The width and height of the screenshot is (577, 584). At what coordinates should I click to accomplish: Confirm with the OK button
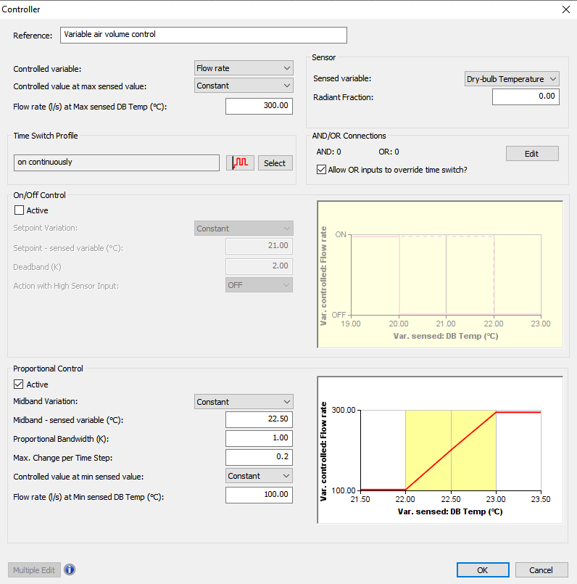(482, 569)
